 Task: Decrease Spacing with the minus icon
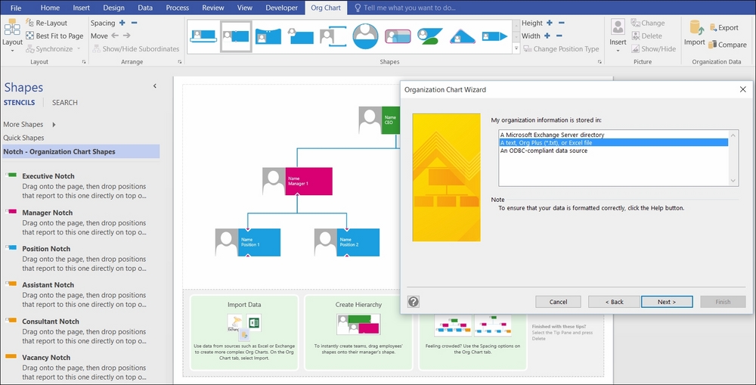134,23
